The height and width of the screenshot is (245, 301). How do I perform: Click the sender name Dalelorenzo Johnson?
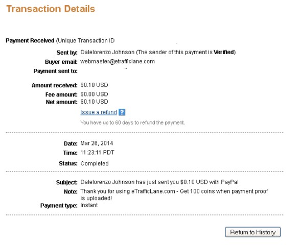tap(107, 52)
